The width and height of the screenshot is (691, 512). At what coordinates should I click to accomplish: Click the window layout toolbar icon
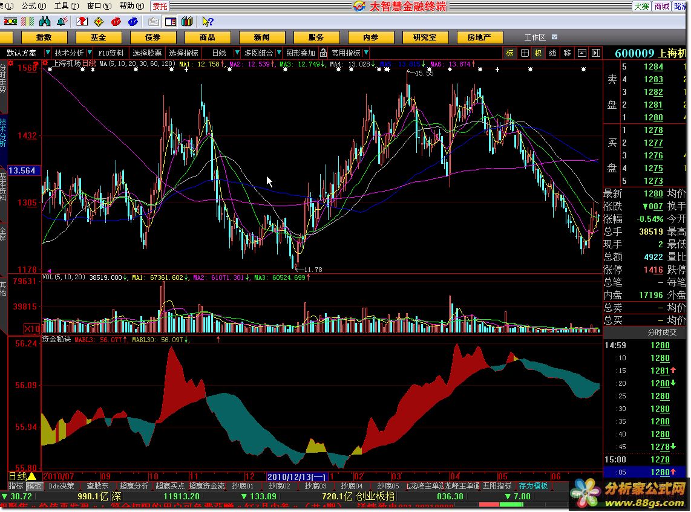(170, 22)
